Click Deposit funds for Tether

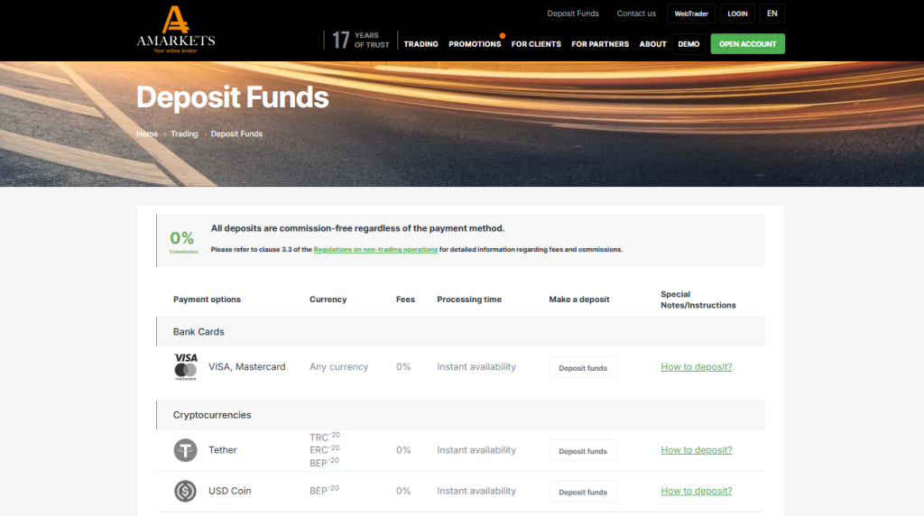point(583,451)
